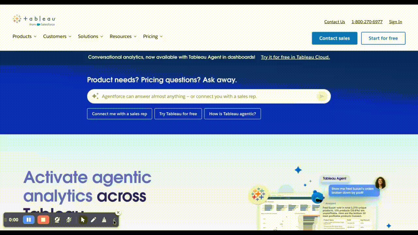Screen dimensions: 418x235
Task: Click "Conversational analytics, now available" banner text
Action: point(171,57)
